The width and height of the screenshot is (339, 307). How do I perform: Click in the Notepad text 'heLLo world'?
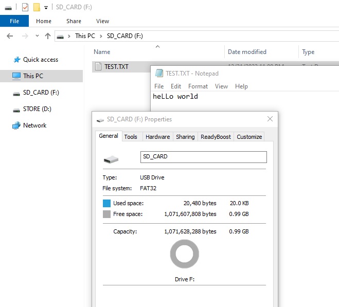point(175,97)
